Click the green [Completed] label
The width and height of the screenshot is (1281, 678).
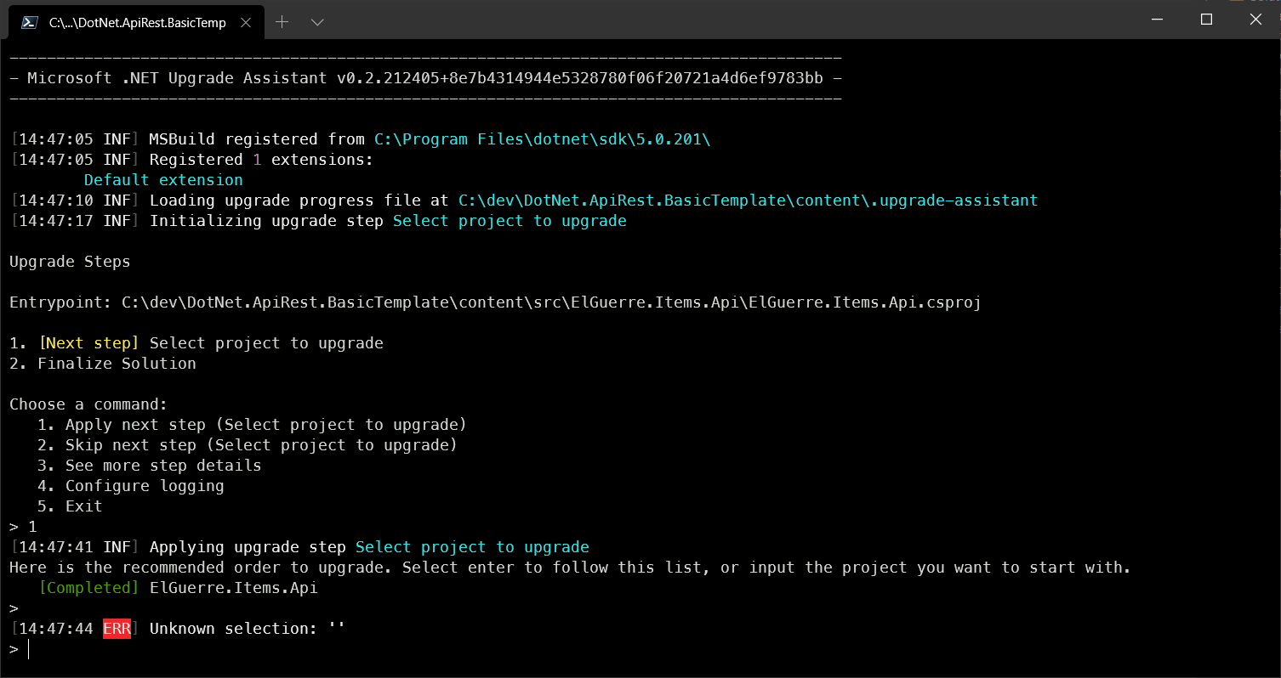click(x=88, y=588)
